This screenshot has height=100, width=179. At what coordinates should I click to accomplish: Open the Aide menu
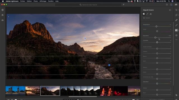[57, 1]
